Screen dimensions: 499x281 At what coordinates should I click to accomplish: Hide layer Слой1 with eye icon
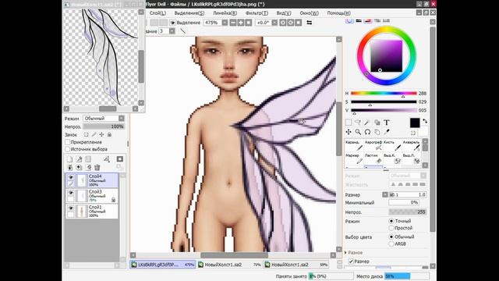tap(71, 208)
